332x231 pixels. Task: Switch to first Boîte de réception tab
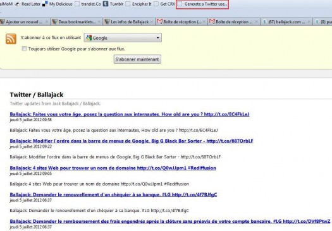pos(181,21)
